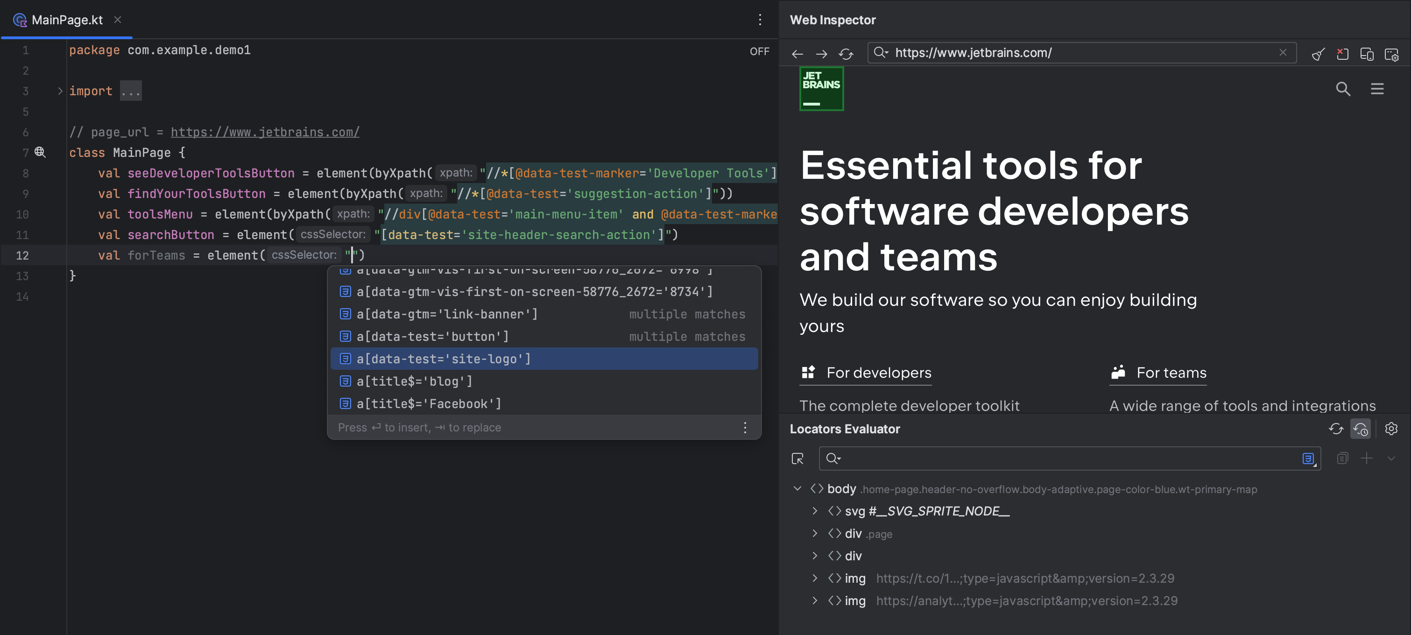Click the add new element icon in Locators Evaluator
The height and width of the screenshot is (635, 1411).
coord(1366,459)
